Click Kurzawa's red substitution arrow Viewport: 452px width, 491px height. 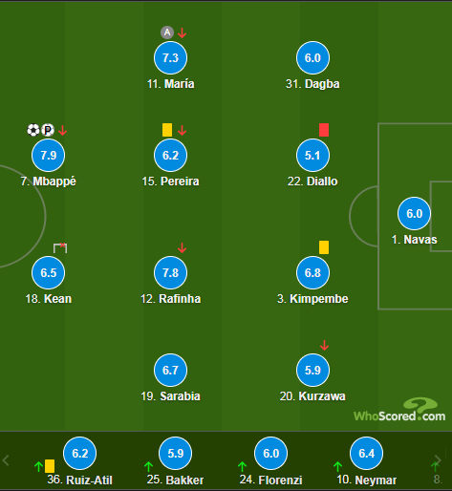pyautogui.click(x=324, y=345)
